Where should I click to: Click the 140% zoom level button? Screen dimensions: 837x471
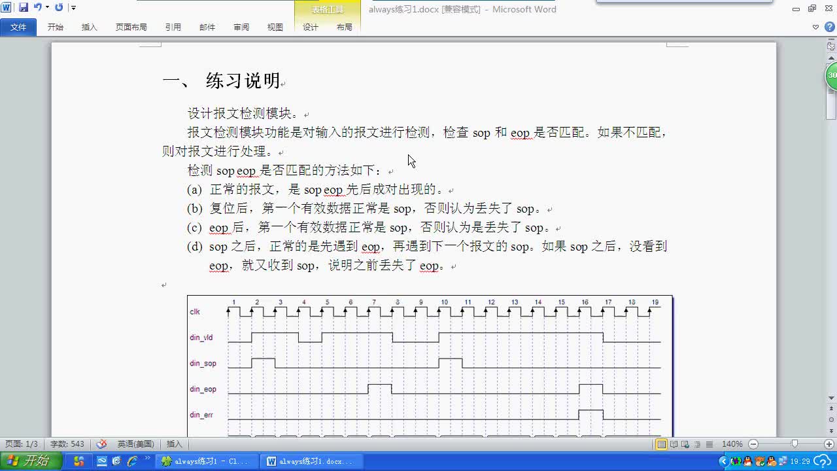coord(732,444)
